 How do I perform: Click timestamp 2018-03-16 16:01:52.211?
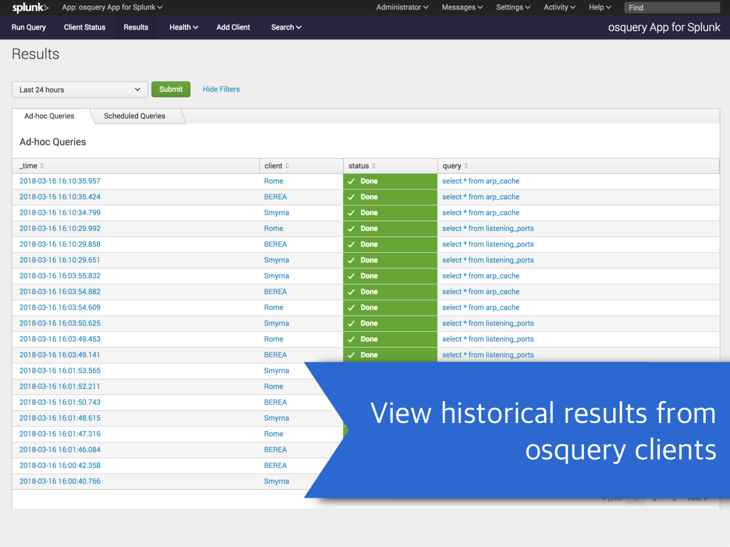60,387
